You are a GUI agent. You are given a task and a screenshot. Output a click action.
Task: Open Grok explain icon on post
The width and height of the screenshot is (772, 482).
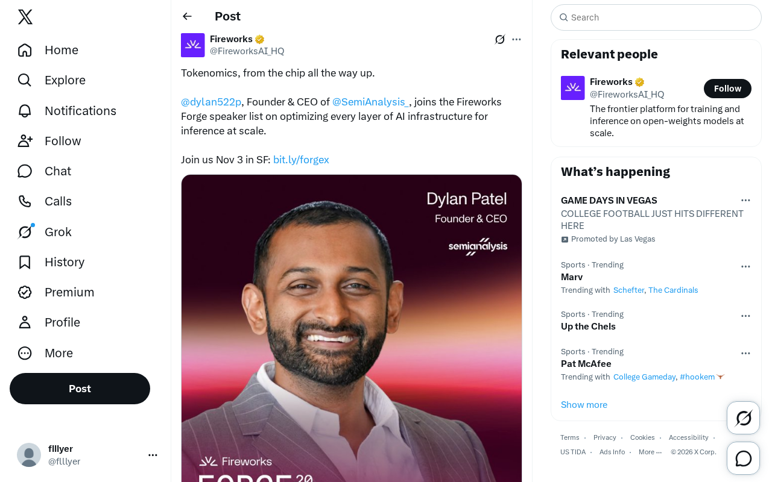(500, 40)
